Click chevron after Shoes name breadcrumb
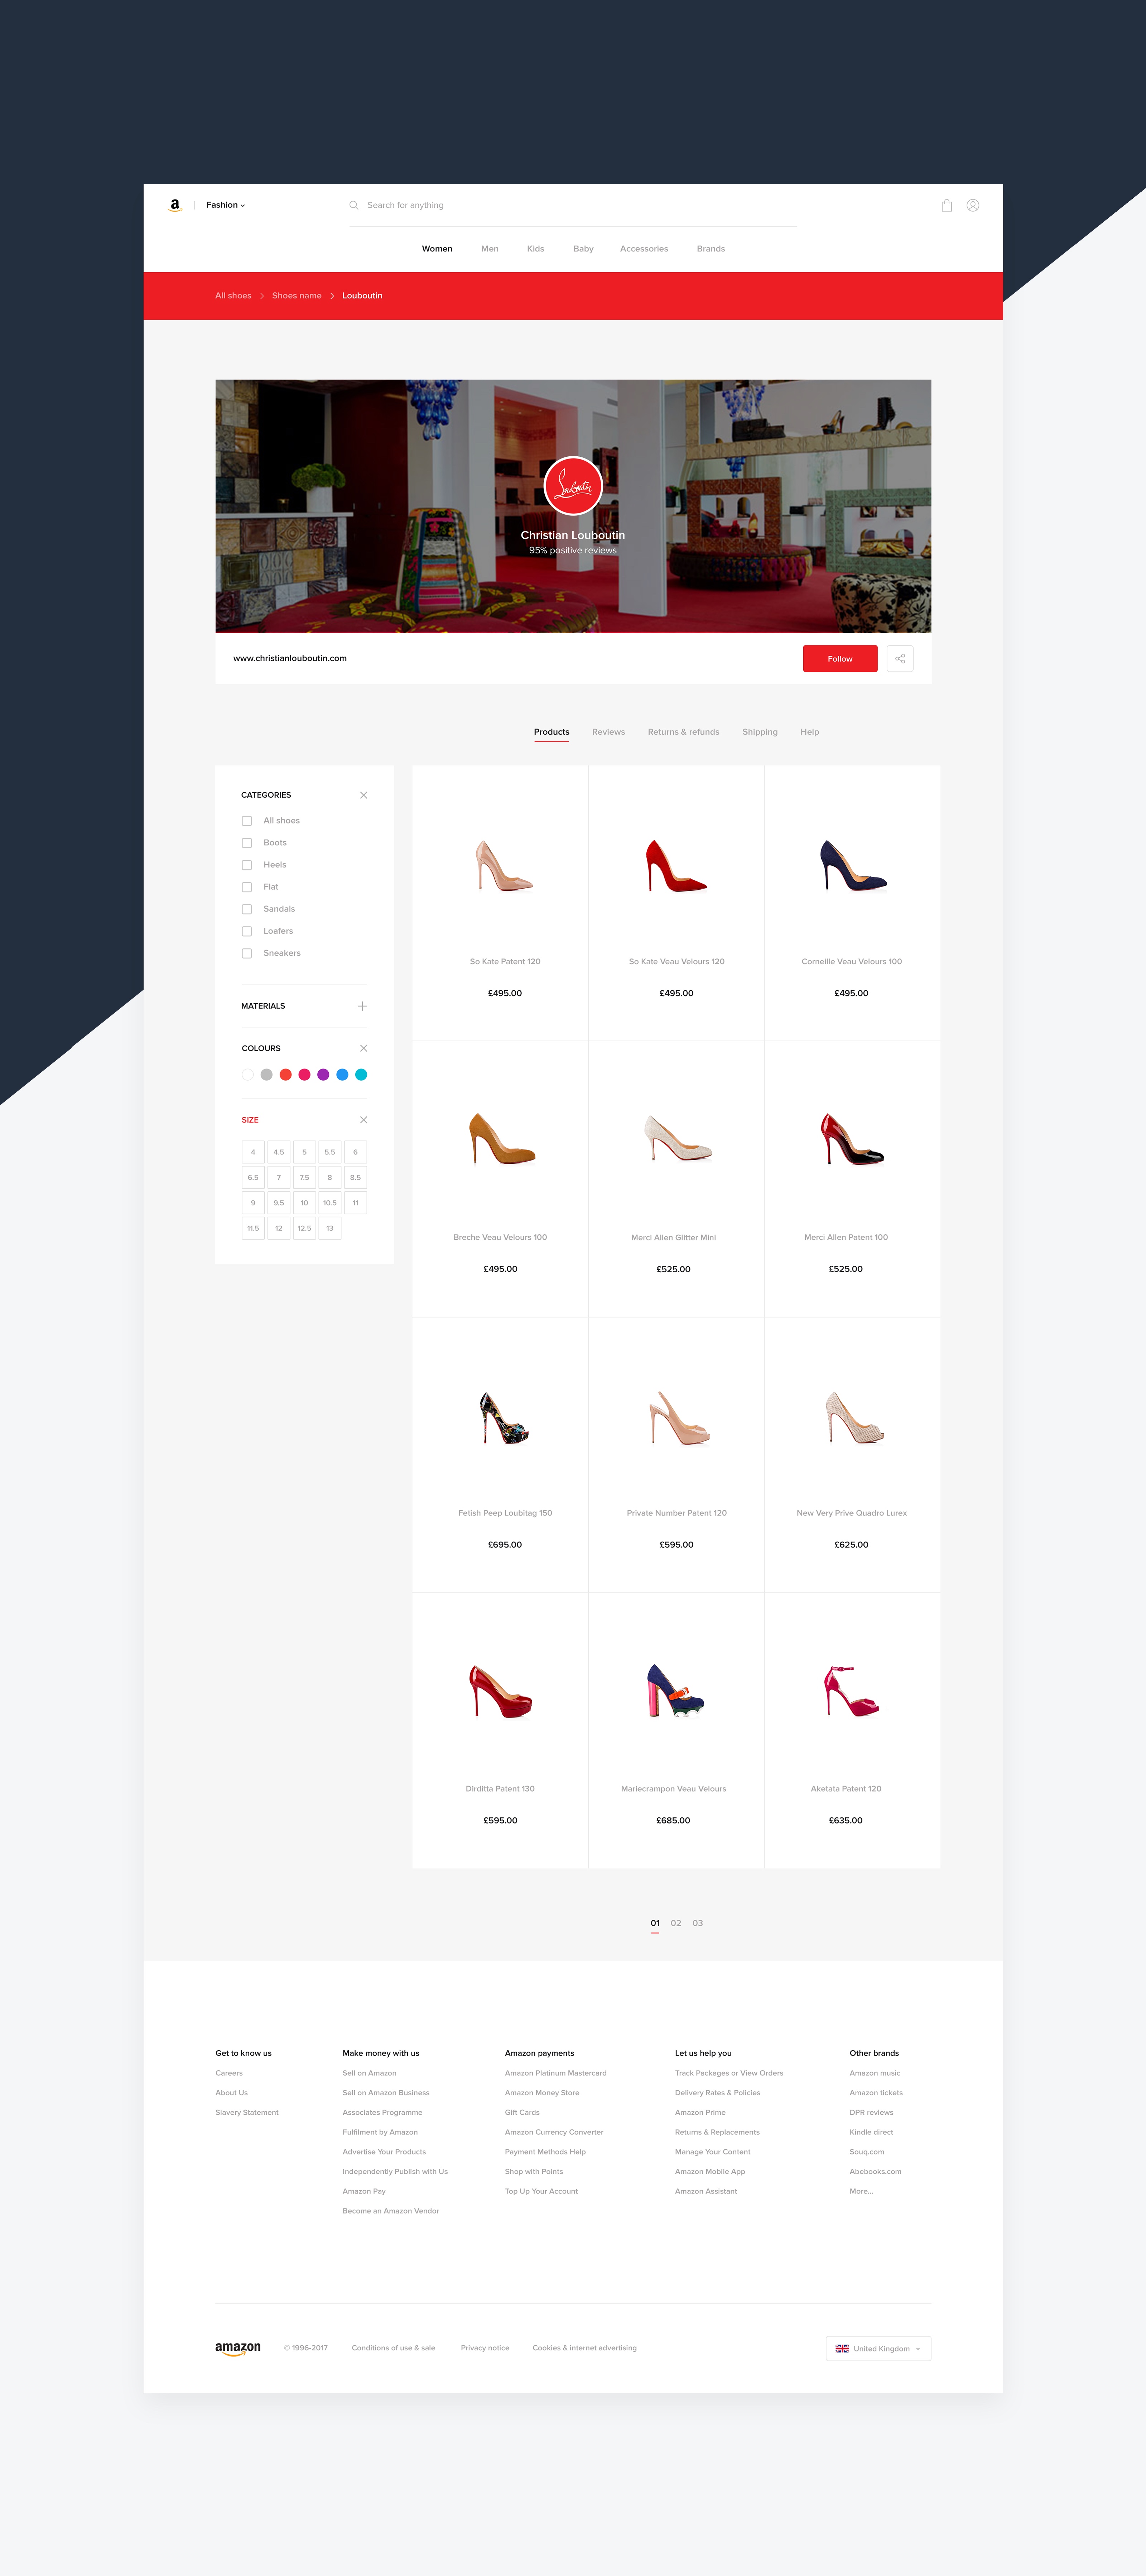The image size is (1146, 2576). pyautogui.click(x=332, y=296)
